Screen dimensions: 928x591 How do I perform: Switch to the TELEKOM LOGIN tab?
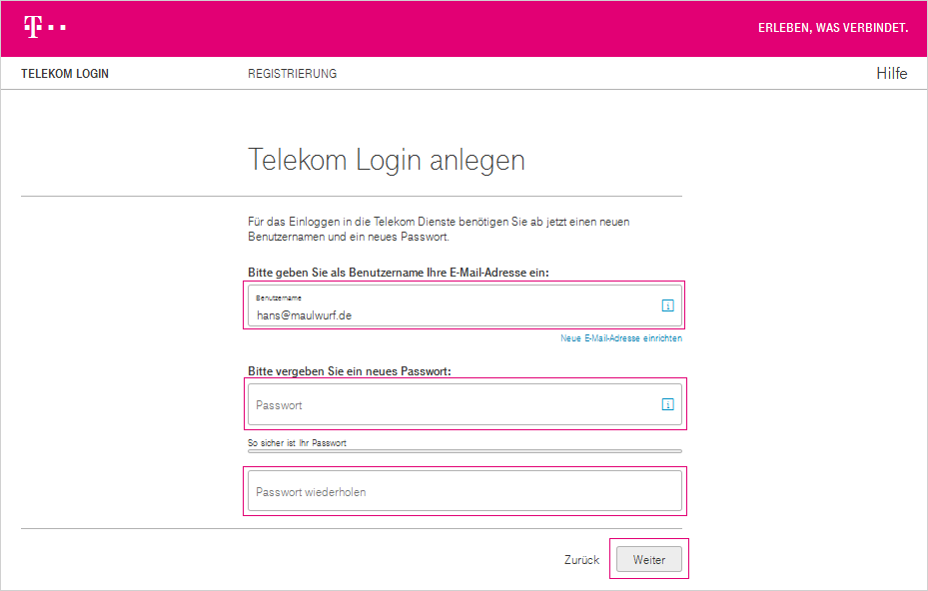[65, 74]
